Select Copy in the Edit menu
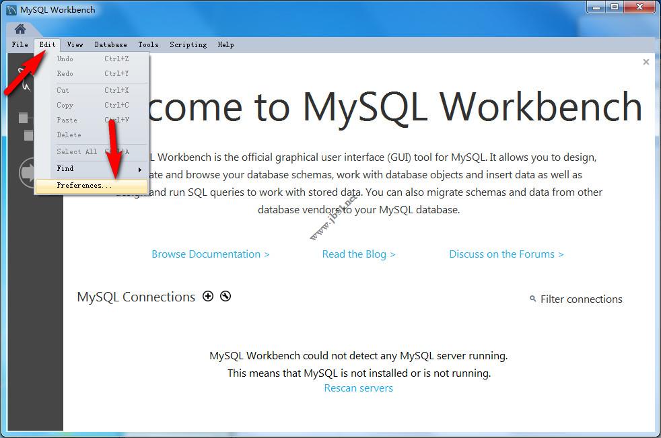661x438 pixels. 65,105
